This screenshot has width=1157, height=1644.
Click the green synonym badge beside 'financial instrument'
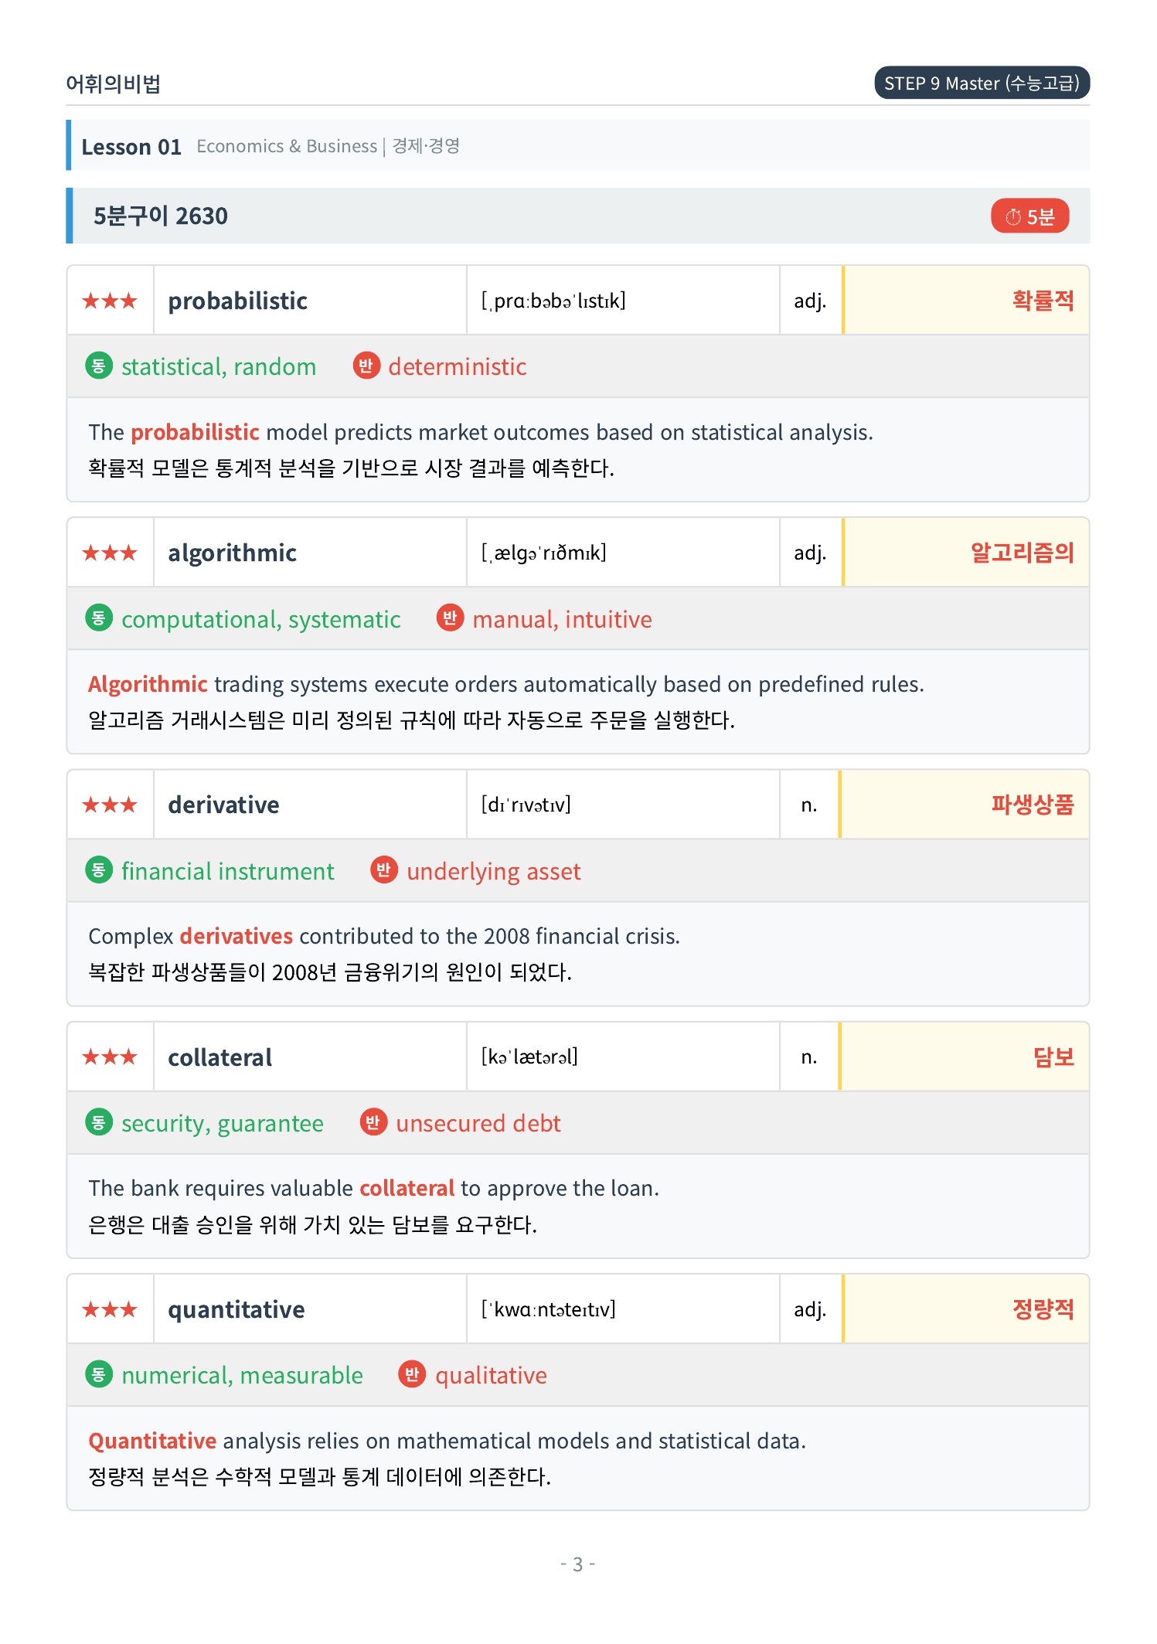click(98, 870)
